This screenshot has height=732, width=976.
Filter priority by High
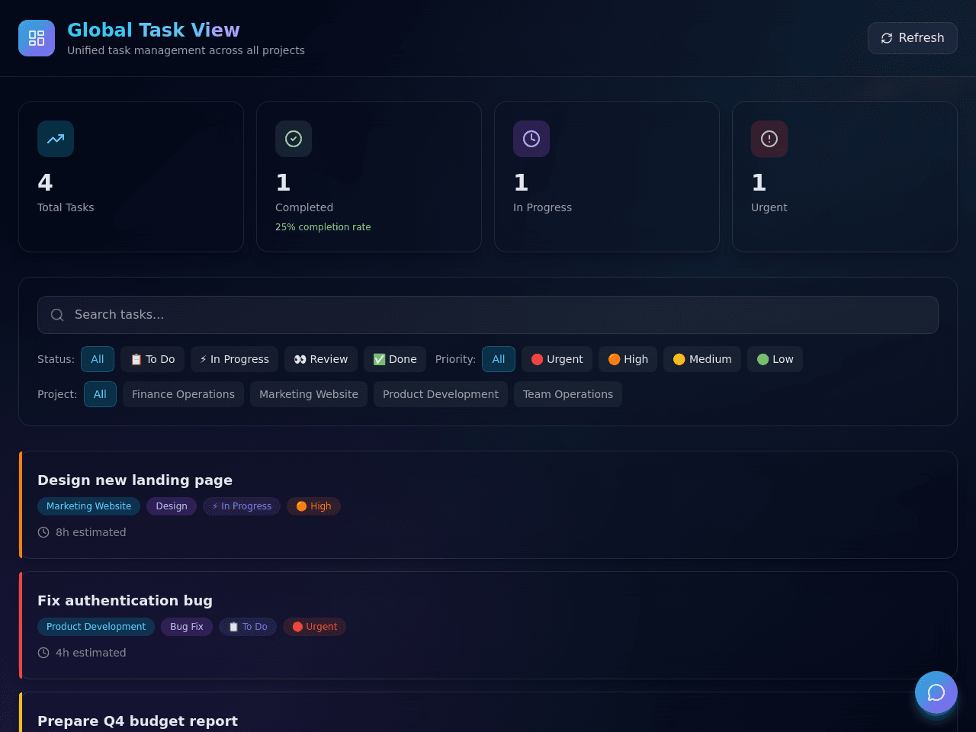[x=628, y=359]
